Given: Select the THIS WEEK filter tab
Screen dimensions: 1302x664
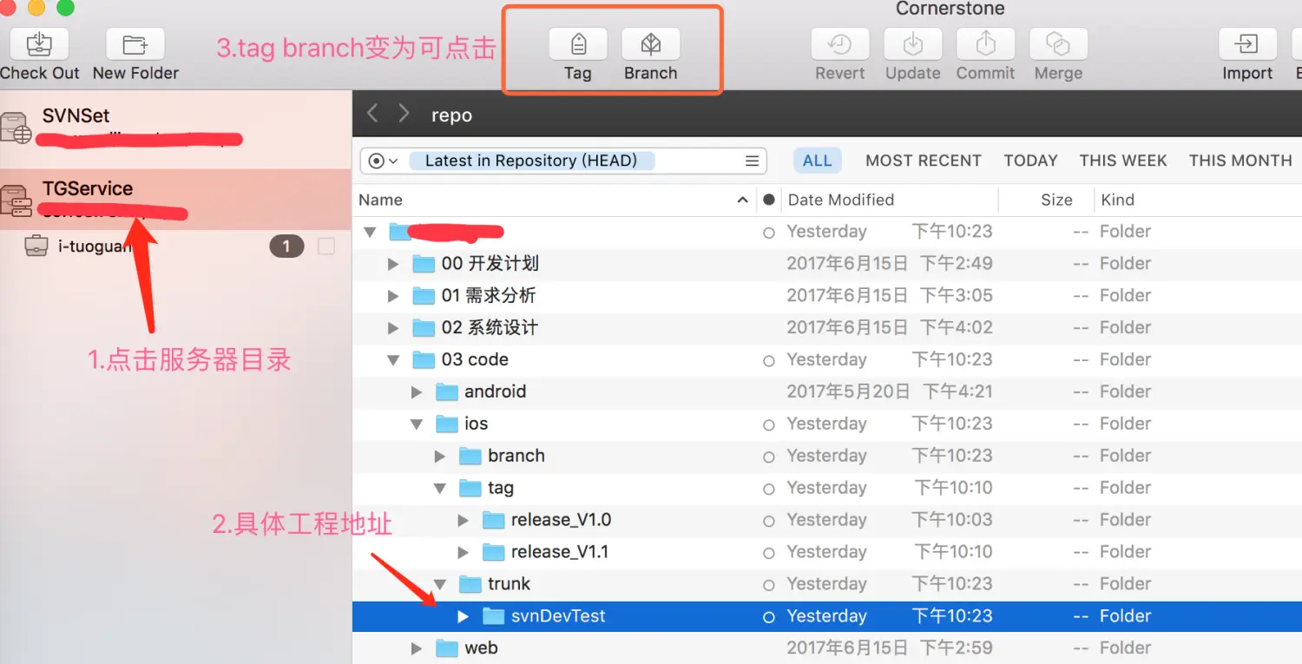Looking at the screenshot, I should (1122, 161).
